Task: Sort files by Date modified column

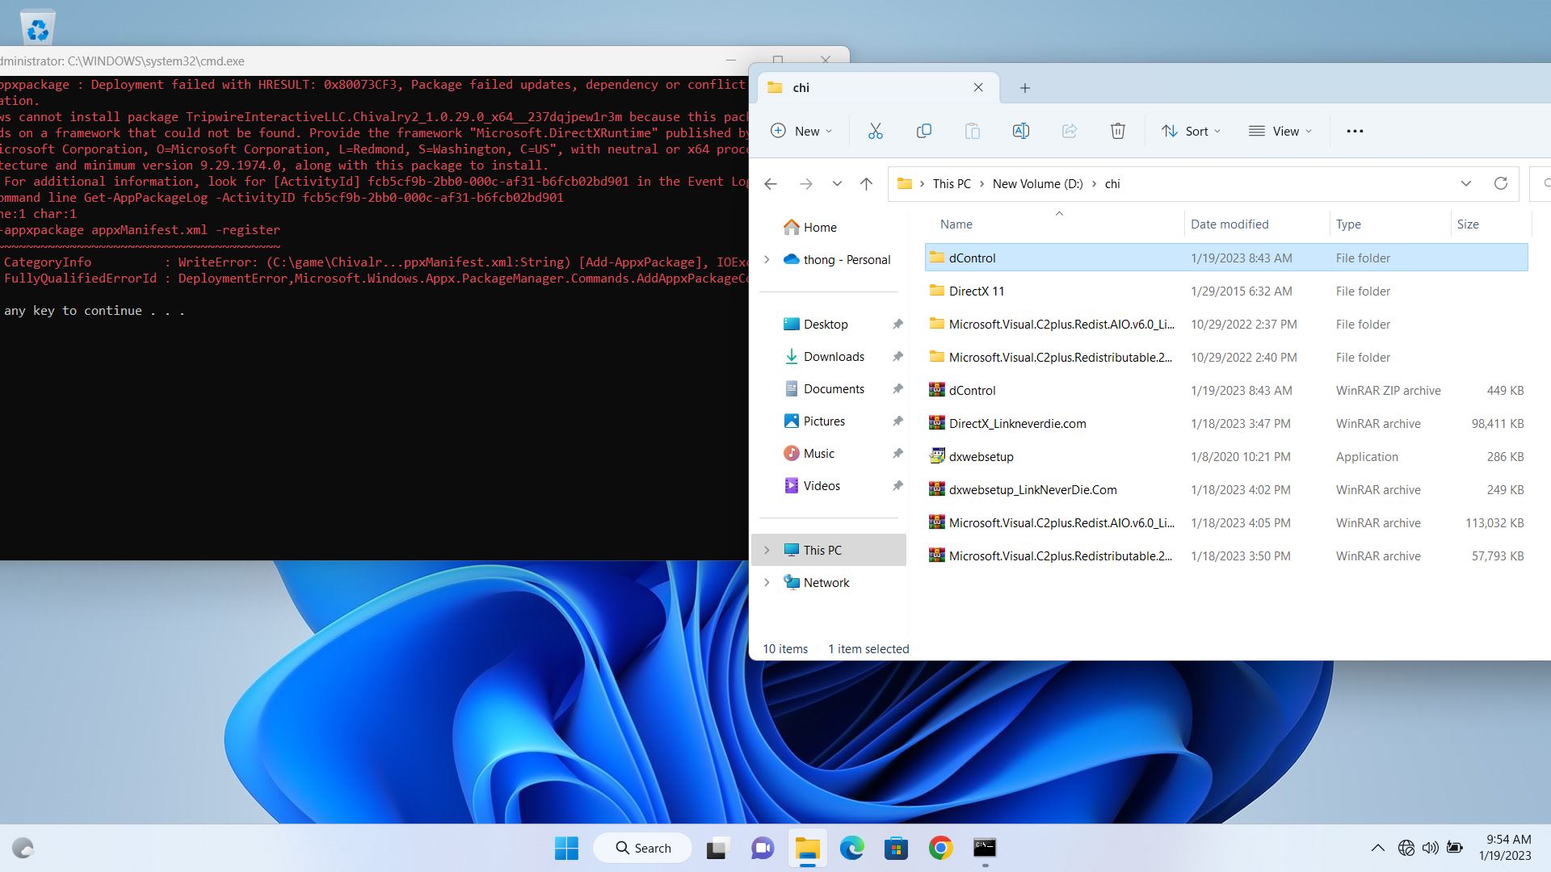Action: tap(1229, 224)
